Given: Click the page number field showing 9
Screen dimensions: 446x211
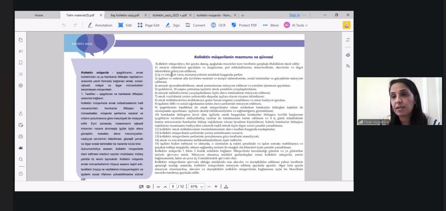Looking at the screenshot, I should pyautogui.click(x=173, y=186).
